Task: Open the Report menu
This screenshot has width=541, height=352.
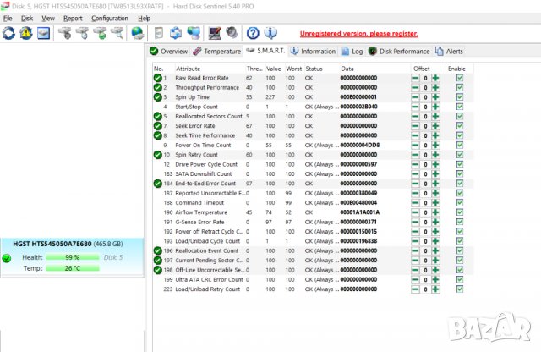Action: click(74, 18)
